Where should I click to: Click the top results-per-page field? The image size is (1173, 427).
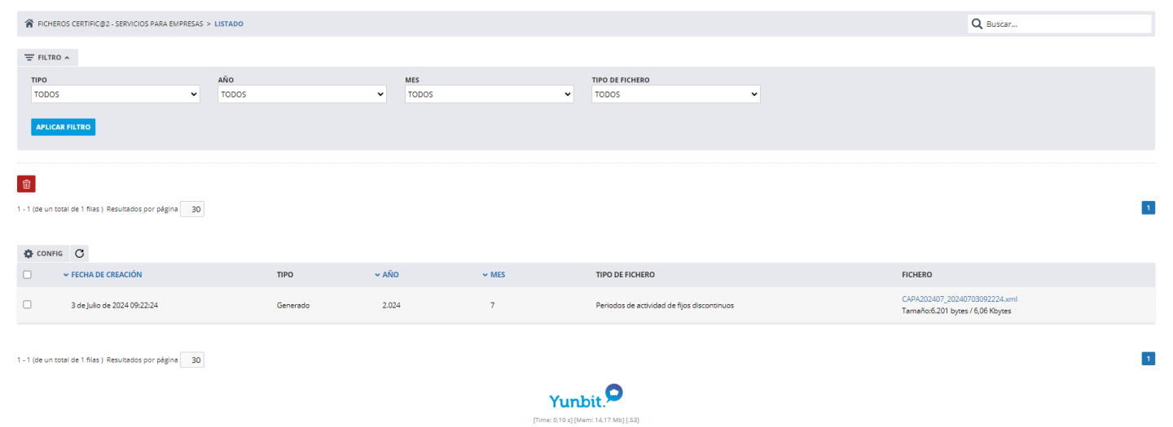[x=192, y=209]
